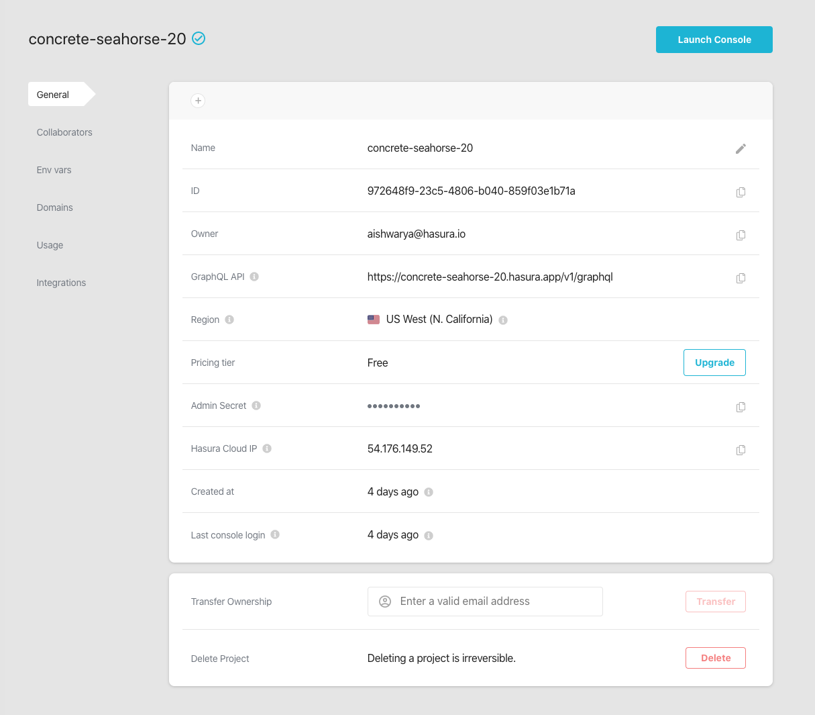The height and width of the screenshot is (715, 815).
Task: Copy the Hasura Cloud IP address
Action: [x=741, y=450]
